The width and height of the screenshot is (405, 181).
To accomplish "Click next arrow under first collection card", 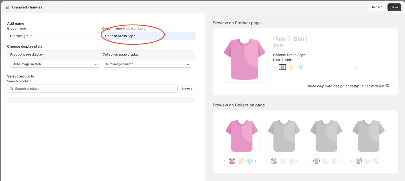I will (255, 161).
